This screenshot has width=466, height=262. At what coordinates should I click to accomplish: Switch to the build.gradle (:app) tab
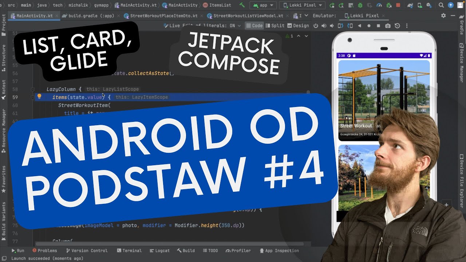tap(91, 16)
